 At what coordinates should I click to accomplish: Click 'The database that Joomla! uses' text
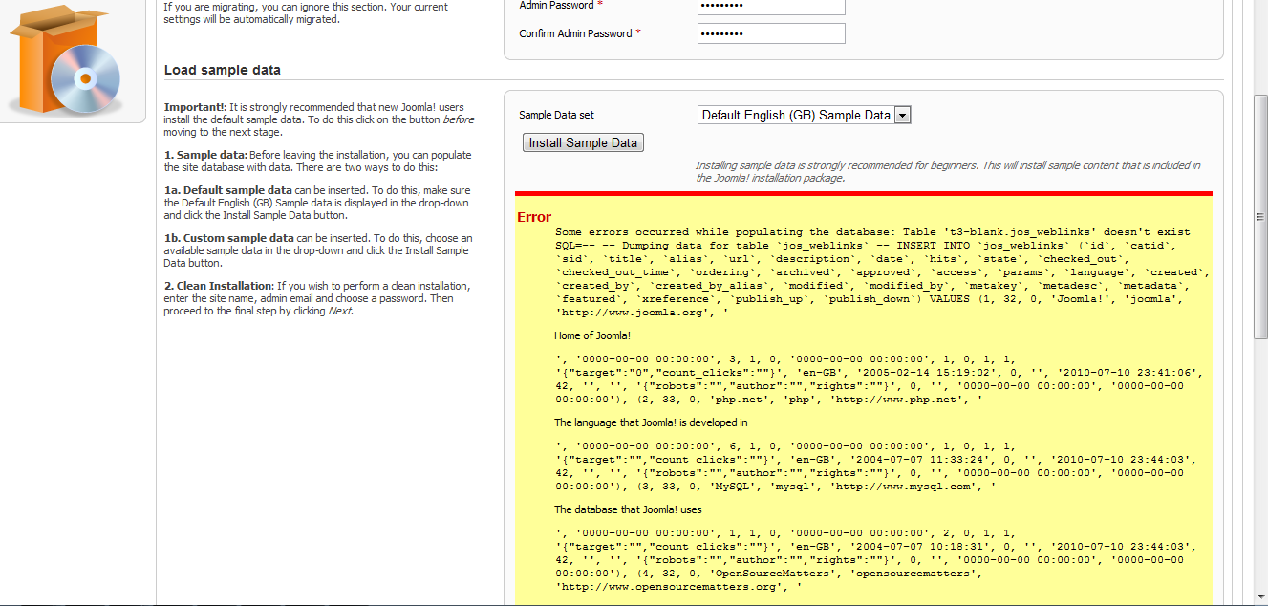[628, 509]
